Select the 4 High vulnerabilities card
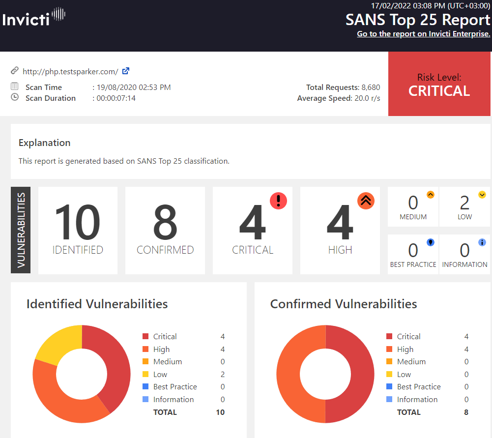 click(340, 230)
